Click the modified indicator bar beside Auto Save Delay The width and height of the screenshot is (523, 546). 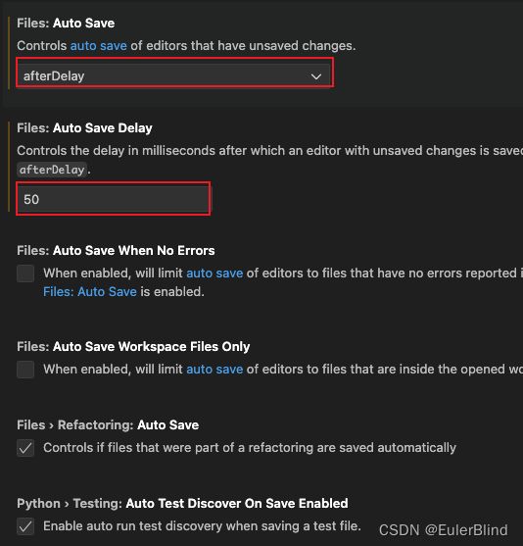coord(9,167)
